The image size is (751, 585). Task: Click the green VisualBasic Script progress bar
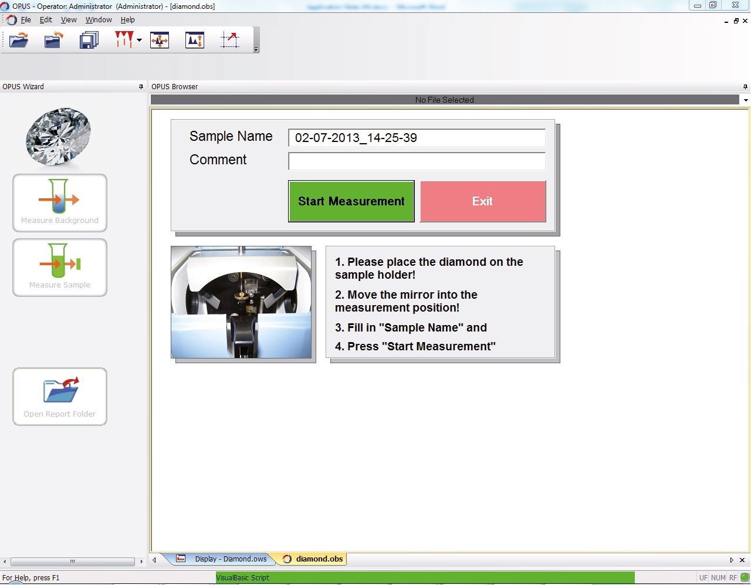tap(425, 578)
